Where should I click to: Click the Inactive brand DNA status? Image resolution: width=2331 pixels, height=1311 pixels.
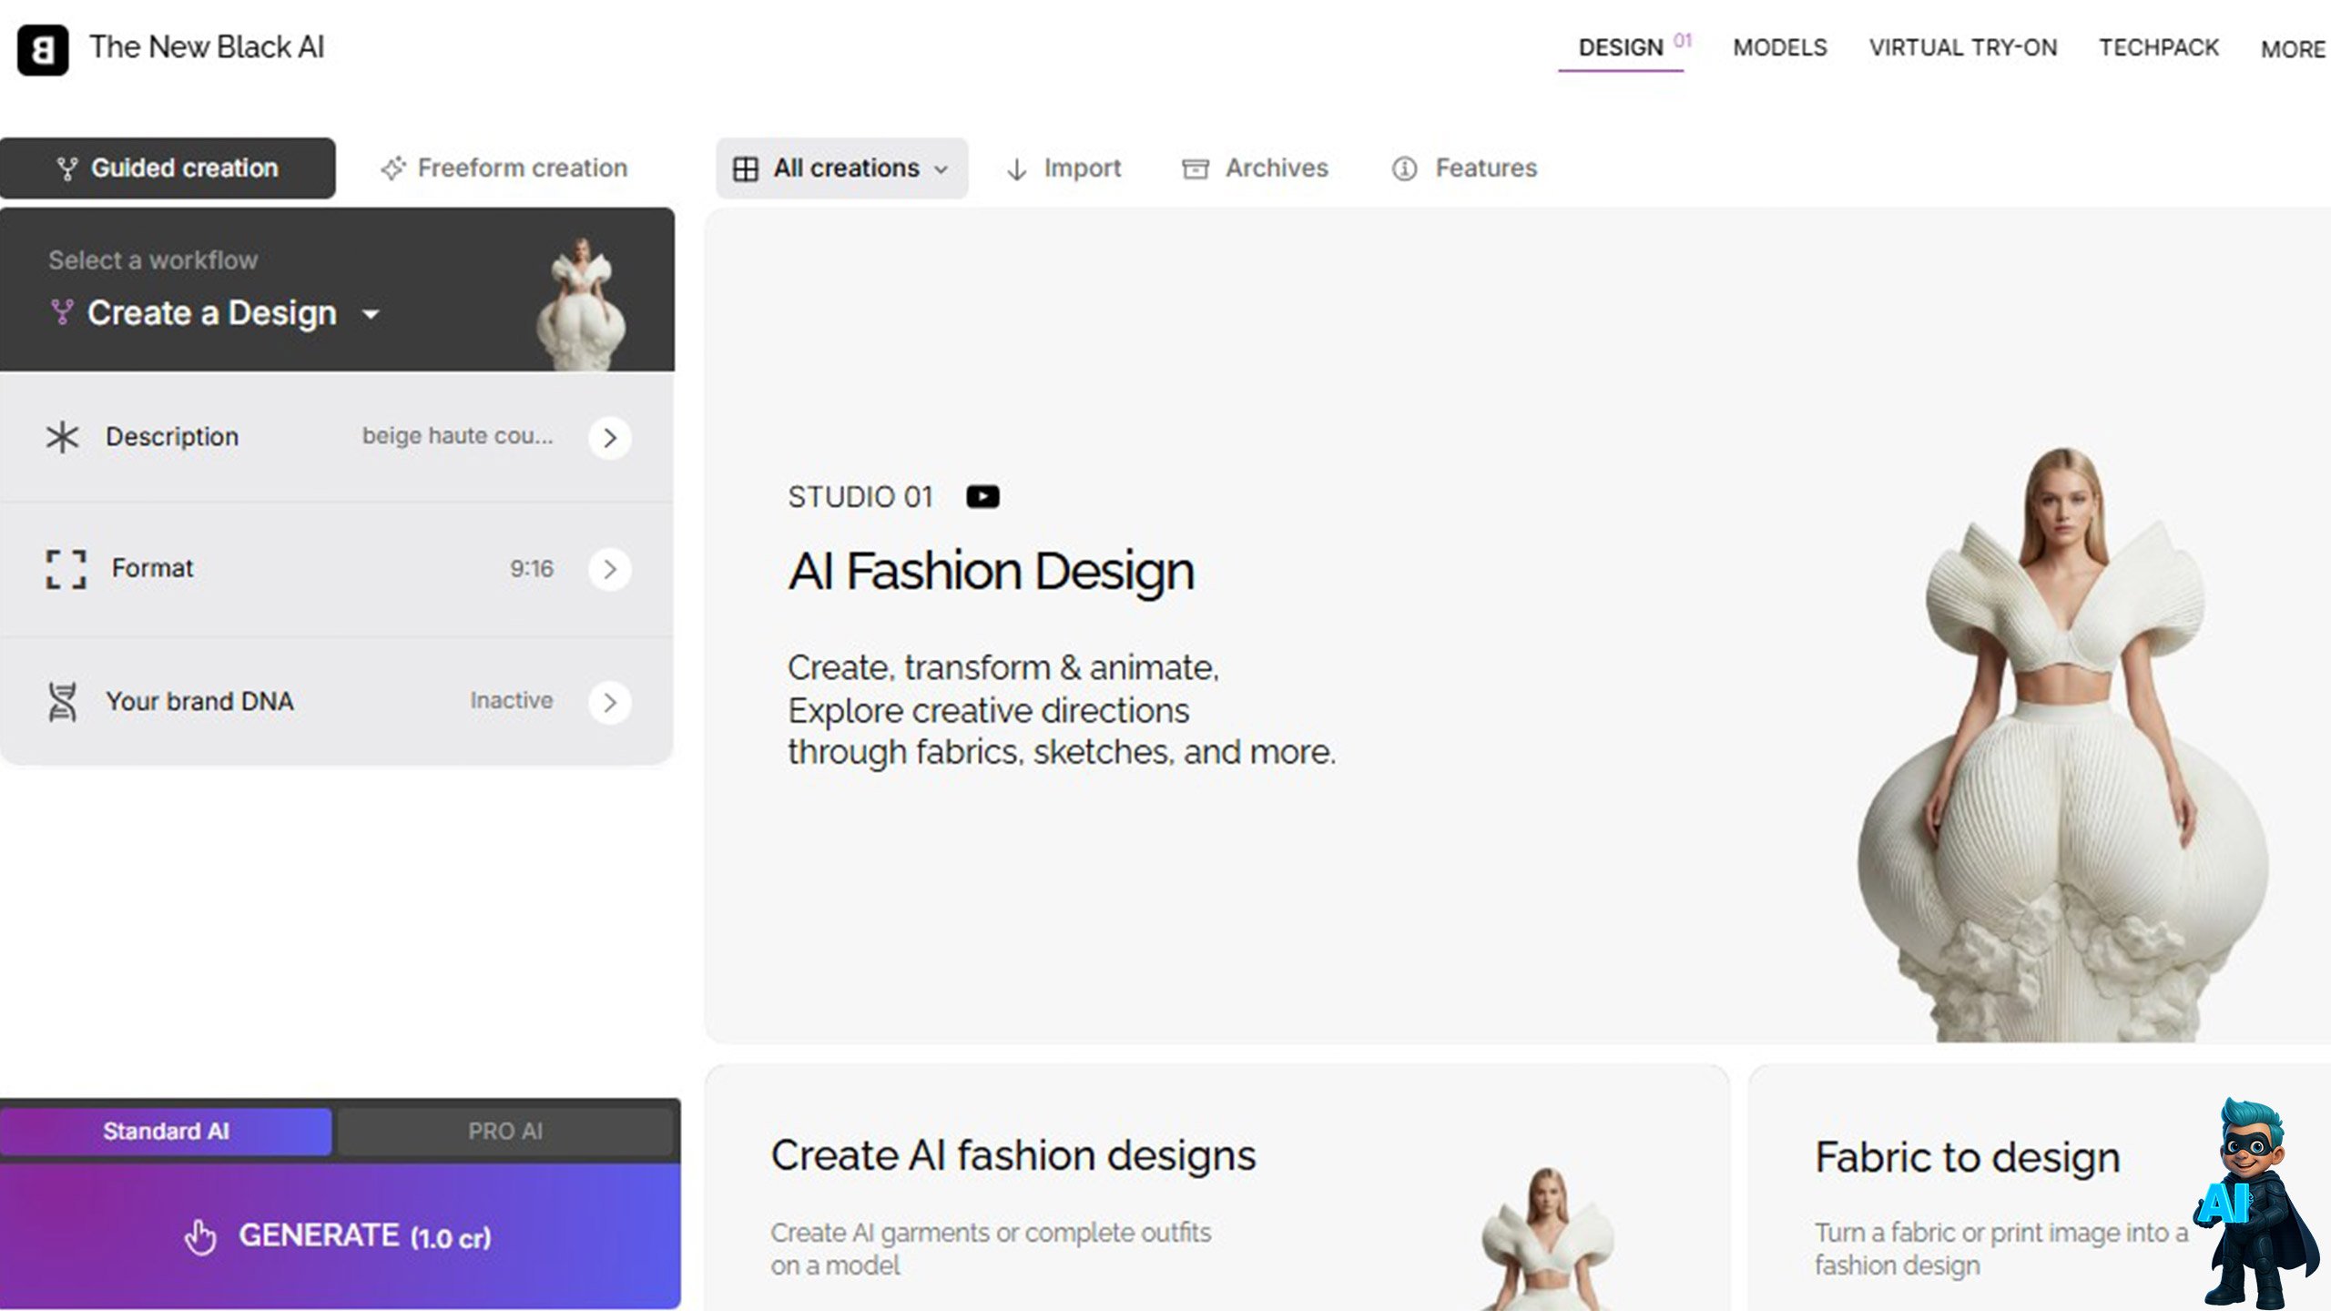(x=512, y=700)
